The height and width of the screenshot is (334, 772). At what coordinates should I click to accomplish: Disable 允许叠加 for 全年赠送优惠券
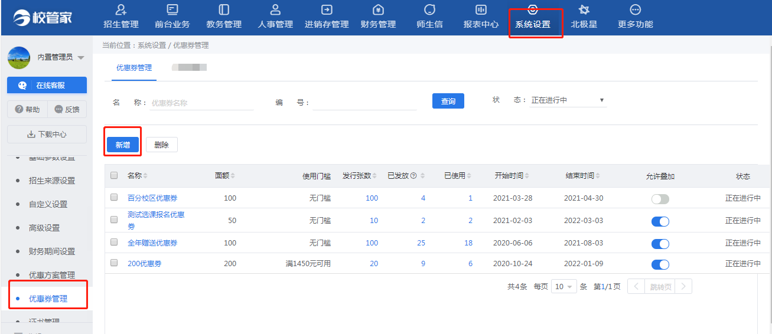660,244
